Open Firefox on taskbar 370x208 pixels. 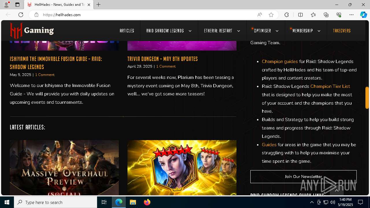[147, 202]
